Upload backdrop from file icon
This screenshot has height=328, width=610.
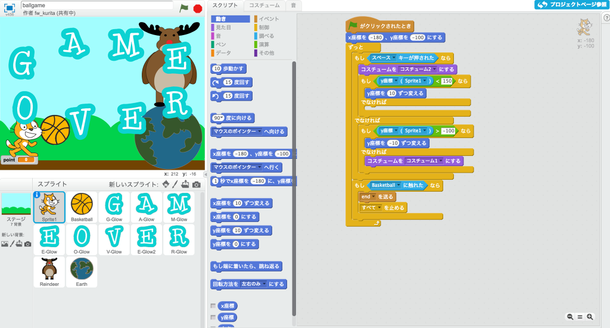pos(19,243)
